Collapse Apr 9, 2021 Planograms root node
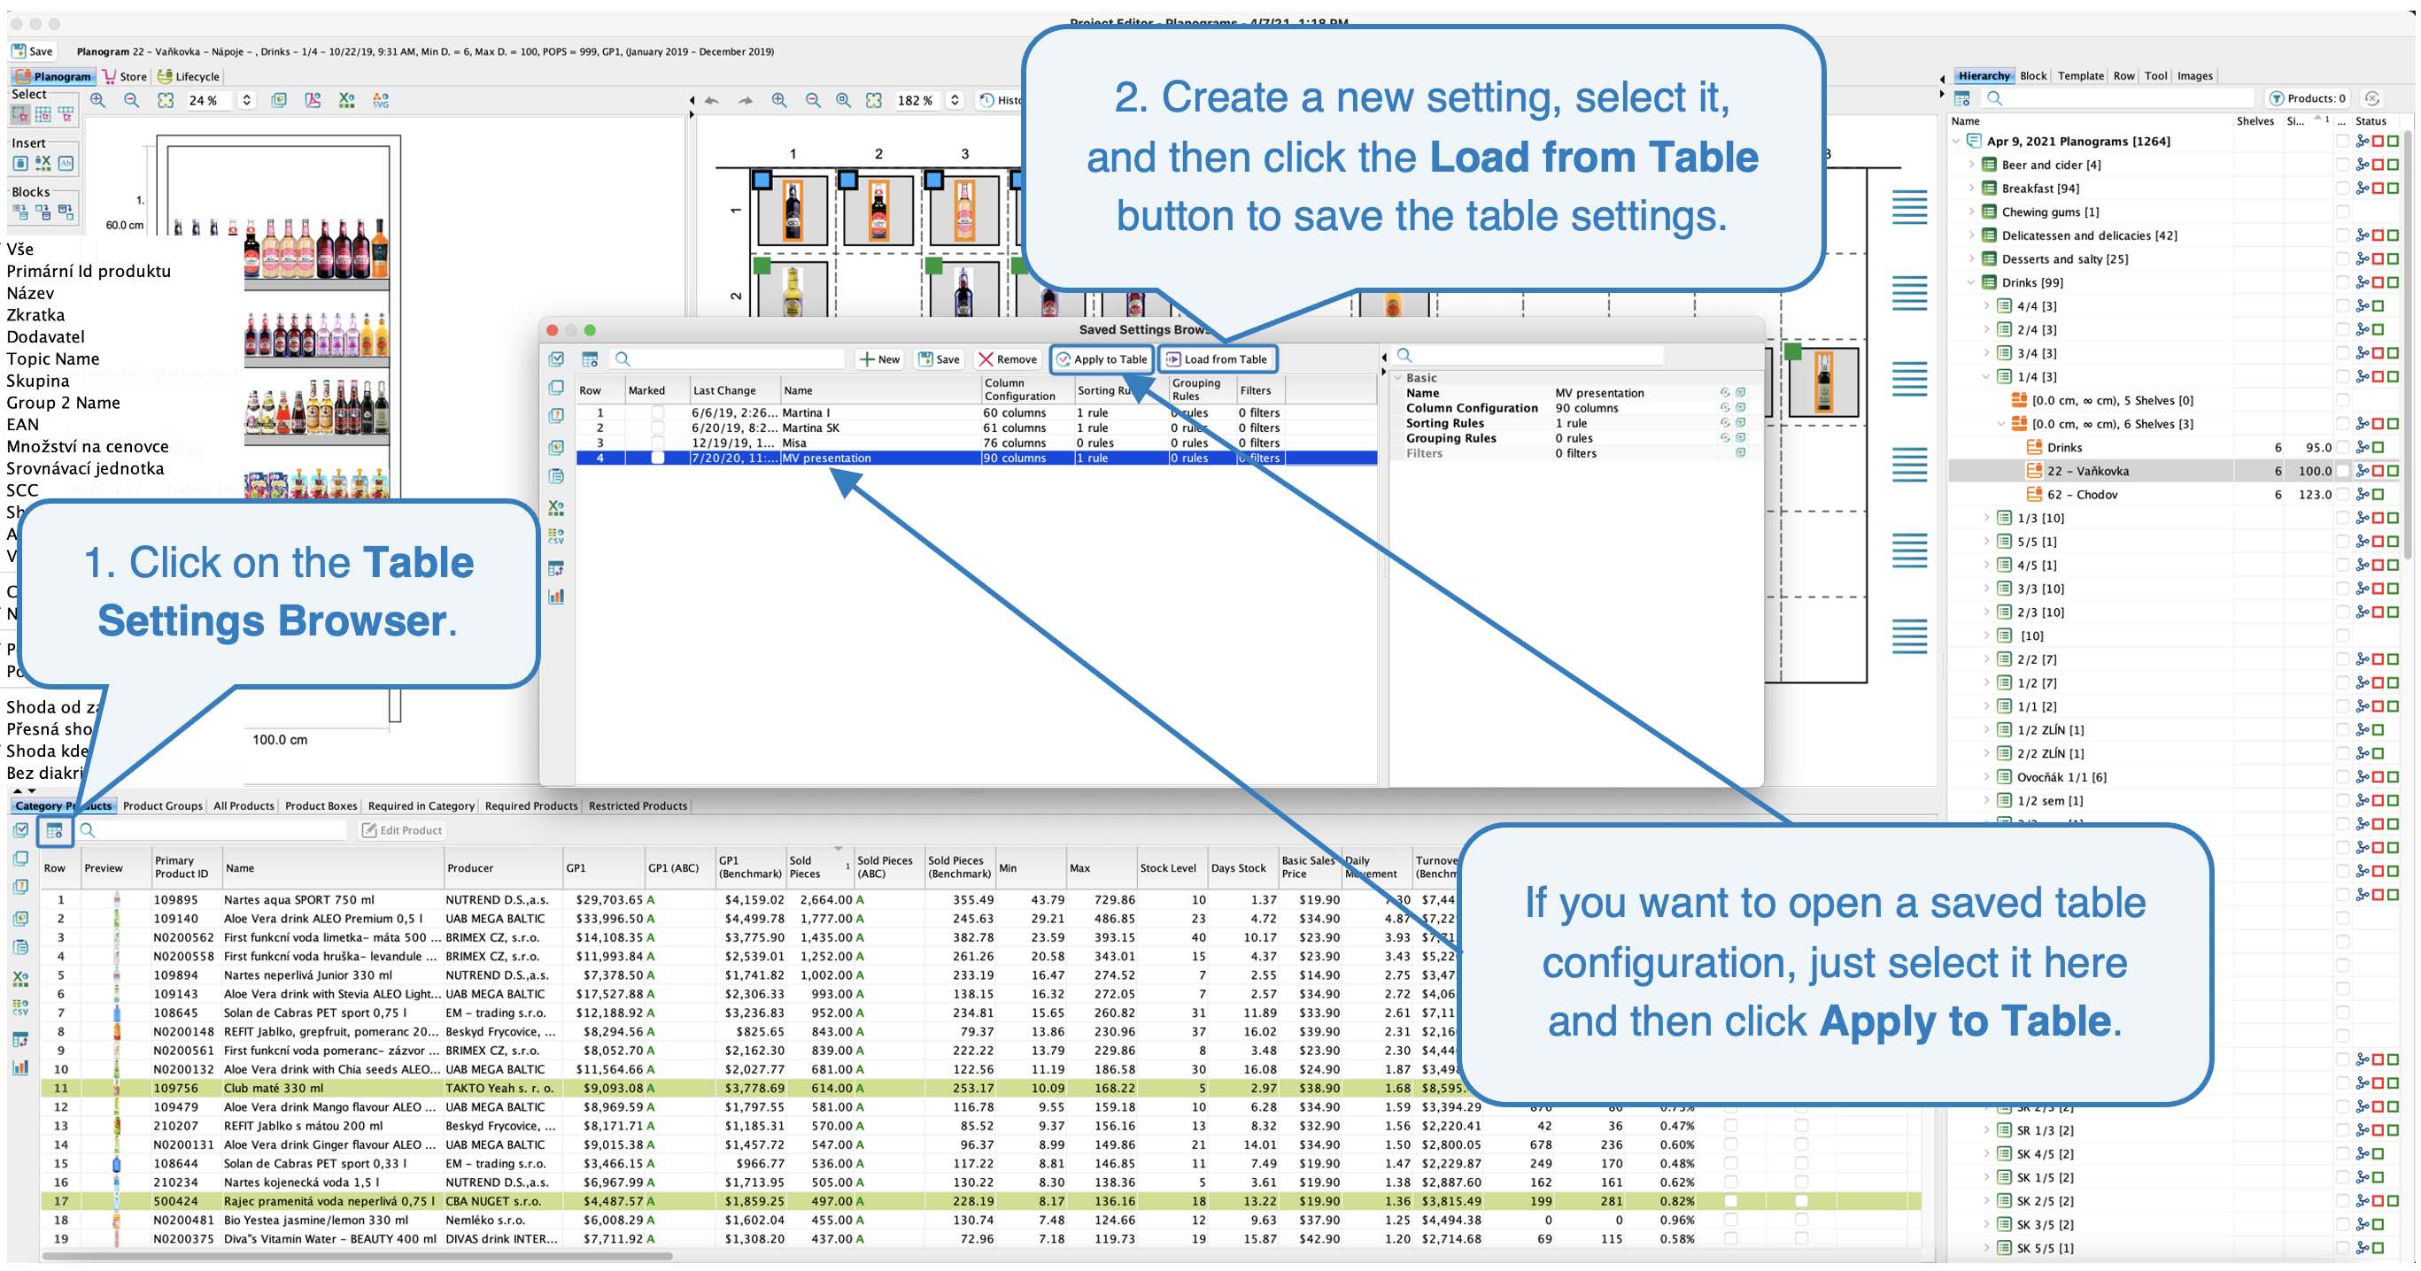 coord(1957,141)
